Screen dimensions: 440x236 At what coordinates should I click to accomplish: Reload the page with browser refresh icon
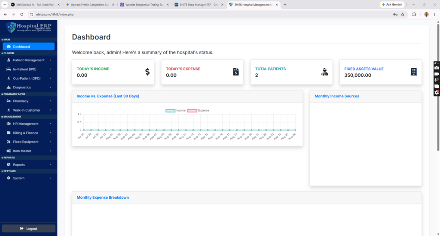(21, 14)
